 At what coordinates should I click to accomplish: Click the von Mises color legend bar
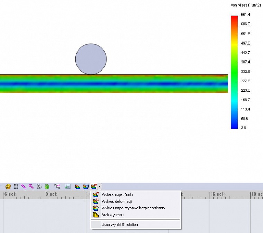click(x=235, y=72)
